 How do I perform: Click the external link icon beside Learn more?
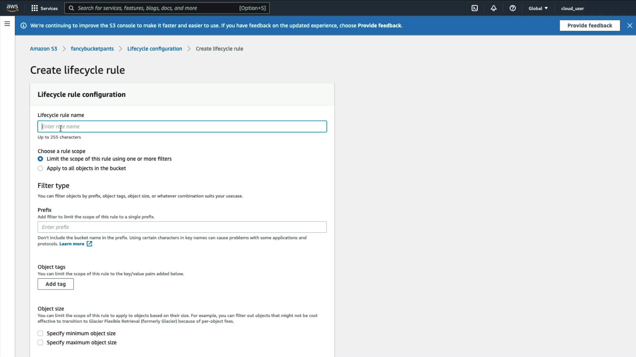(x=89, y=244)
